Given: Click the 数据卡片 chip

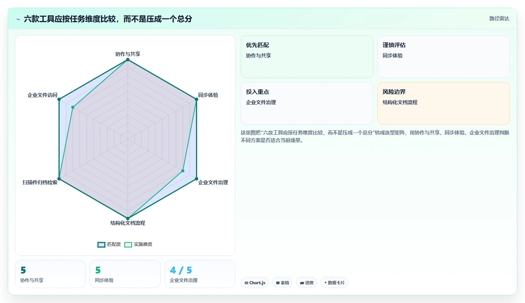Looking at the screenshot, I should click(x=334, y=283).
